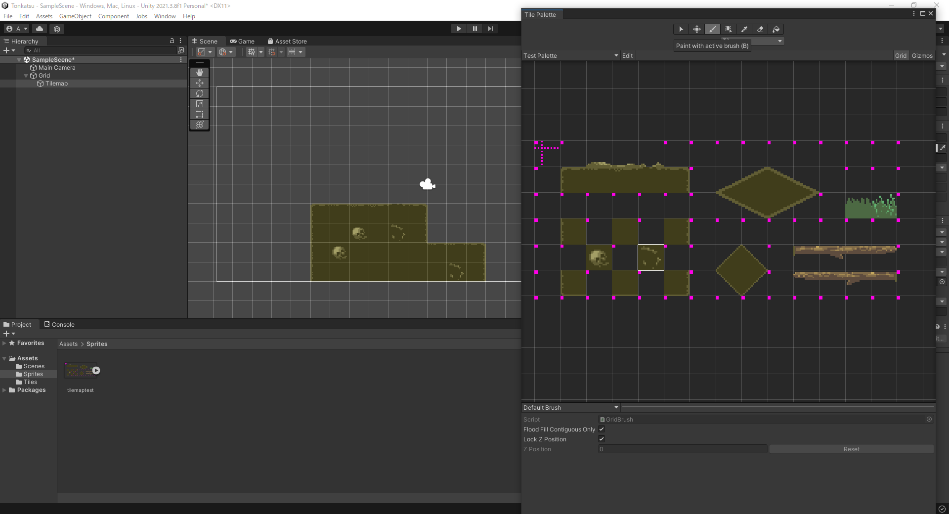This screenshot has width=949, height=514.
Task: Select the Eraser tool in Tile Palette
Action: 760,29
